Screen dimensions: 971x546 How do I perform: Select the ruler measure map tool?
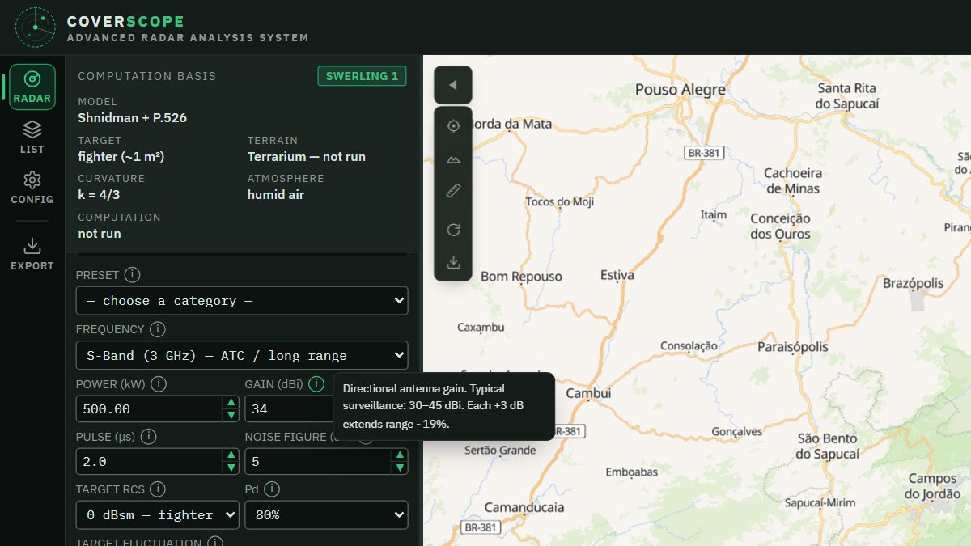[x=453, y=191]
